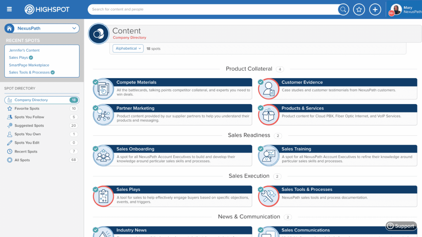Image resolution: width=422 pixels, height=237 pixels.
Task: Open Partner Marketing spot icon
Action: coord(103,115)
